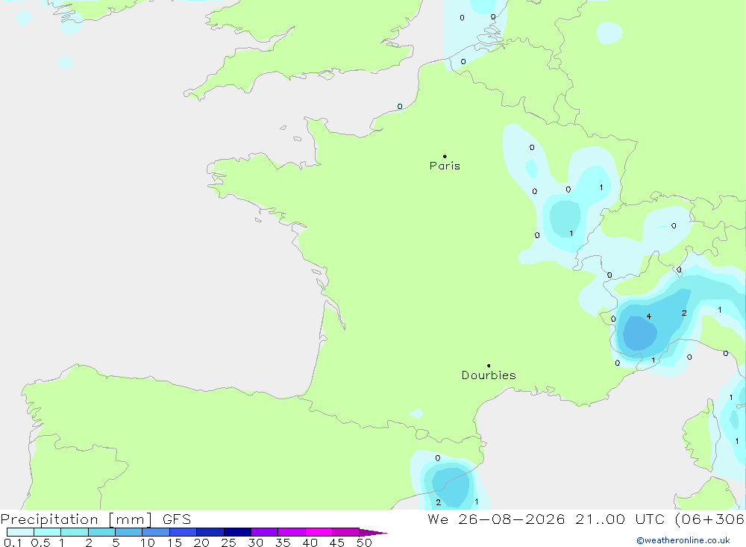Click the '0.1' label on the legend scale
The image size is (746, 547).
pos(13,543)
